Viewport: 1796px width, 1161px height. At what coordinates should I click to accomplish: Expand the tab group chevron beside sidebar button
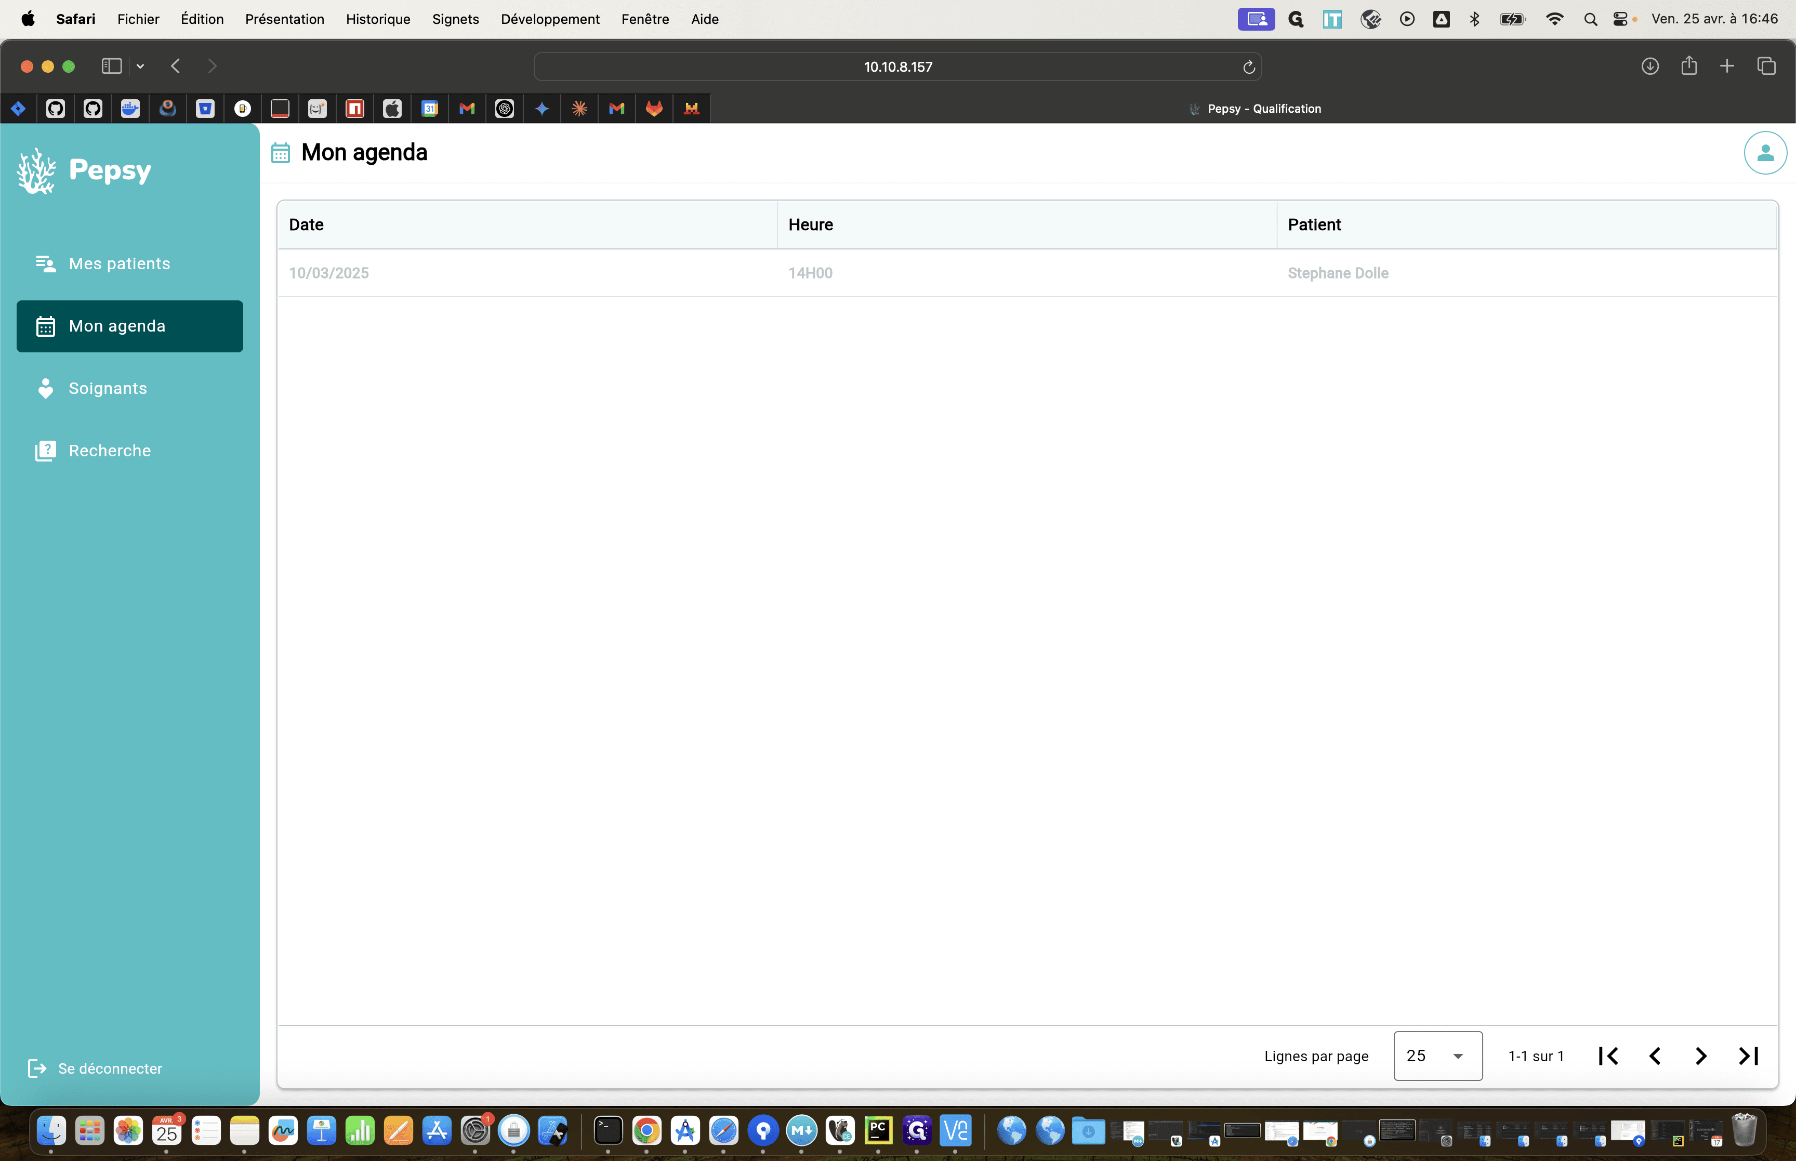click(x=140, y=67)
